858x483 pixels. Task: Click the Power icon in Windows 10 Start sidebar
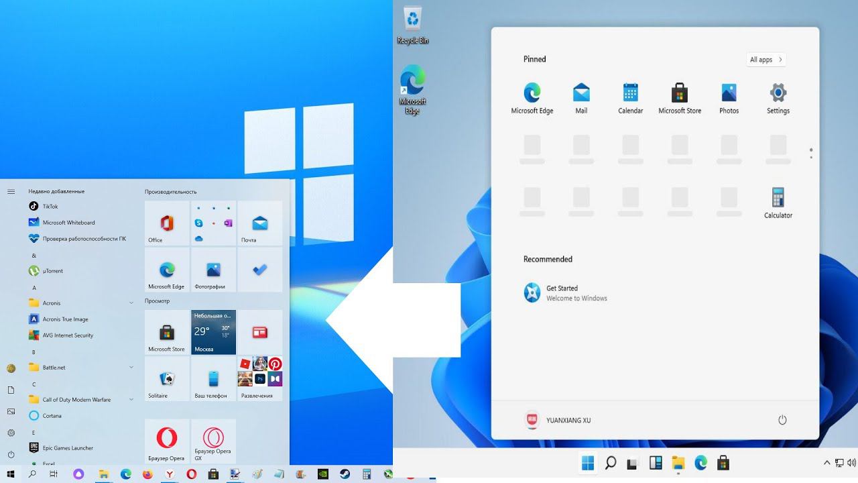click(x=11, y=455)
